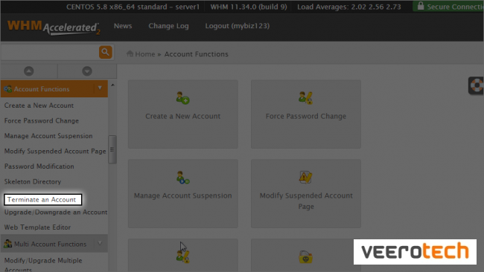Click the Load Averages status text
This screenshot has height=272, width=484.
(348, 7)
